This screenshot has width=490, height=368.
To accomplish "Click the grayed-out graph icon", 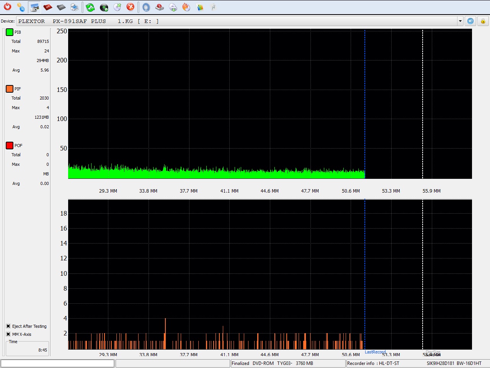I will click(x=213, y=7).
